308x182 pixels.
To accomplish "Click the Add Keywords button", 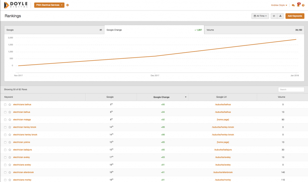I will [x=295, y=16].
